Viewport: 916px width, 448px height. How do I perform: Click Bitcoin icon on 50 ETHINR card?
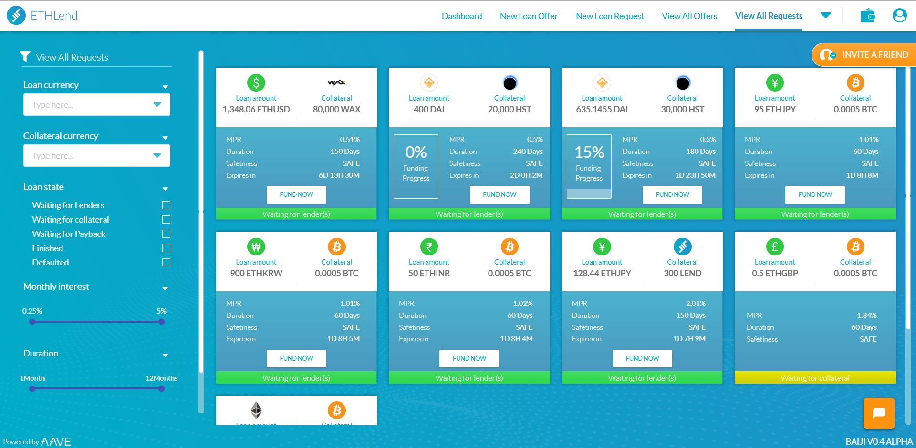click(510, 247)
